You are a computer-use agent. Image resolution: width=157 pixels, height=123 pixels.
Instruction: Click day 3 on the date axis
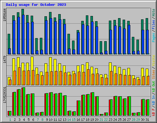coord(19,120)
